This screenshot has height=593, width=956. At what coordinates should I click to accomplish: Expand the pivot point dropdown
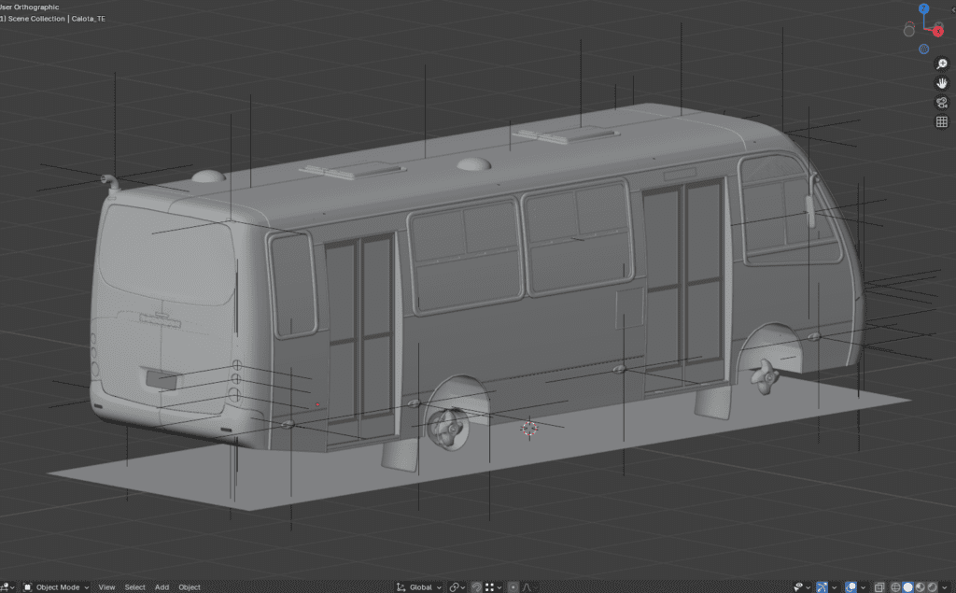tap(457, 587)
